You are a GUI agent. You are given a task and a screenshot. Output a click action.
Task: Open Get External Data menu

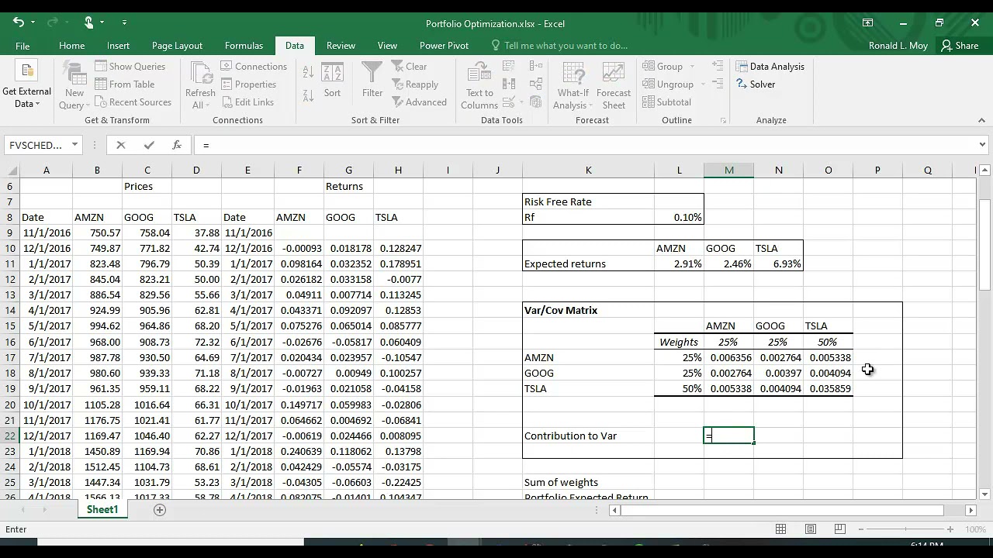(26, 85)
